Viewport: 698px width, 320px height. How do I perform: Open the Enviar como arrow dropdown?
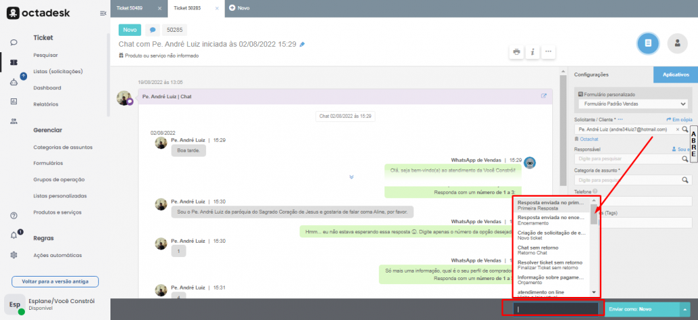pos(684,308)
